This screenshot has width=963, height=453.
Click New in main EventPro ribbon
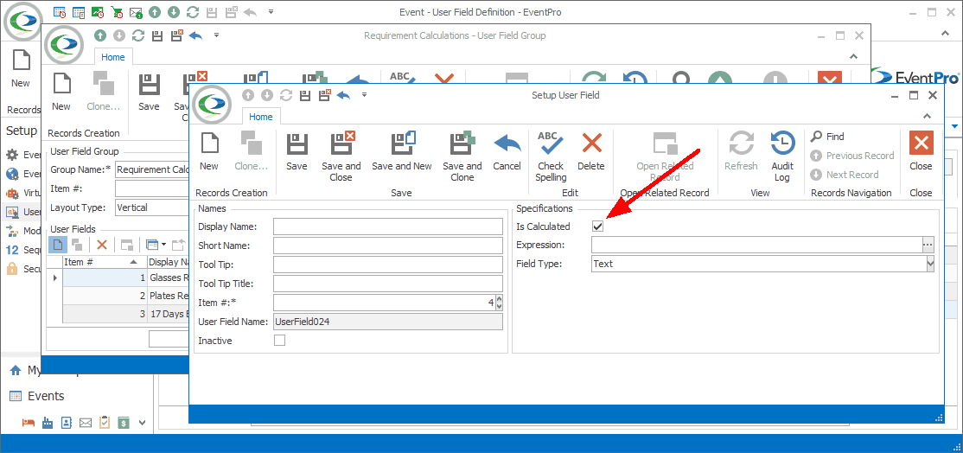point(20,69)
